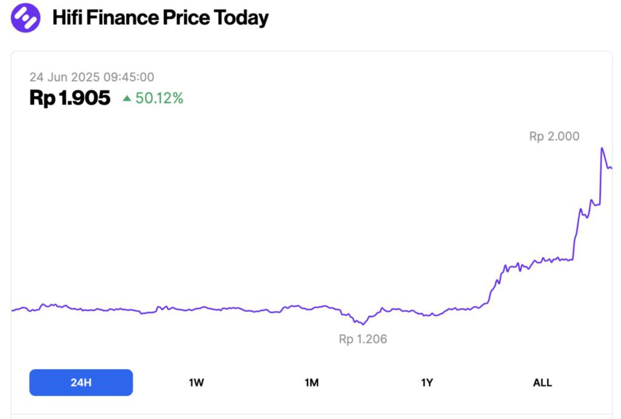Click the Hifi Finance purple logo icon
This screenshot has width=621, height=419.
coord(25,18)
